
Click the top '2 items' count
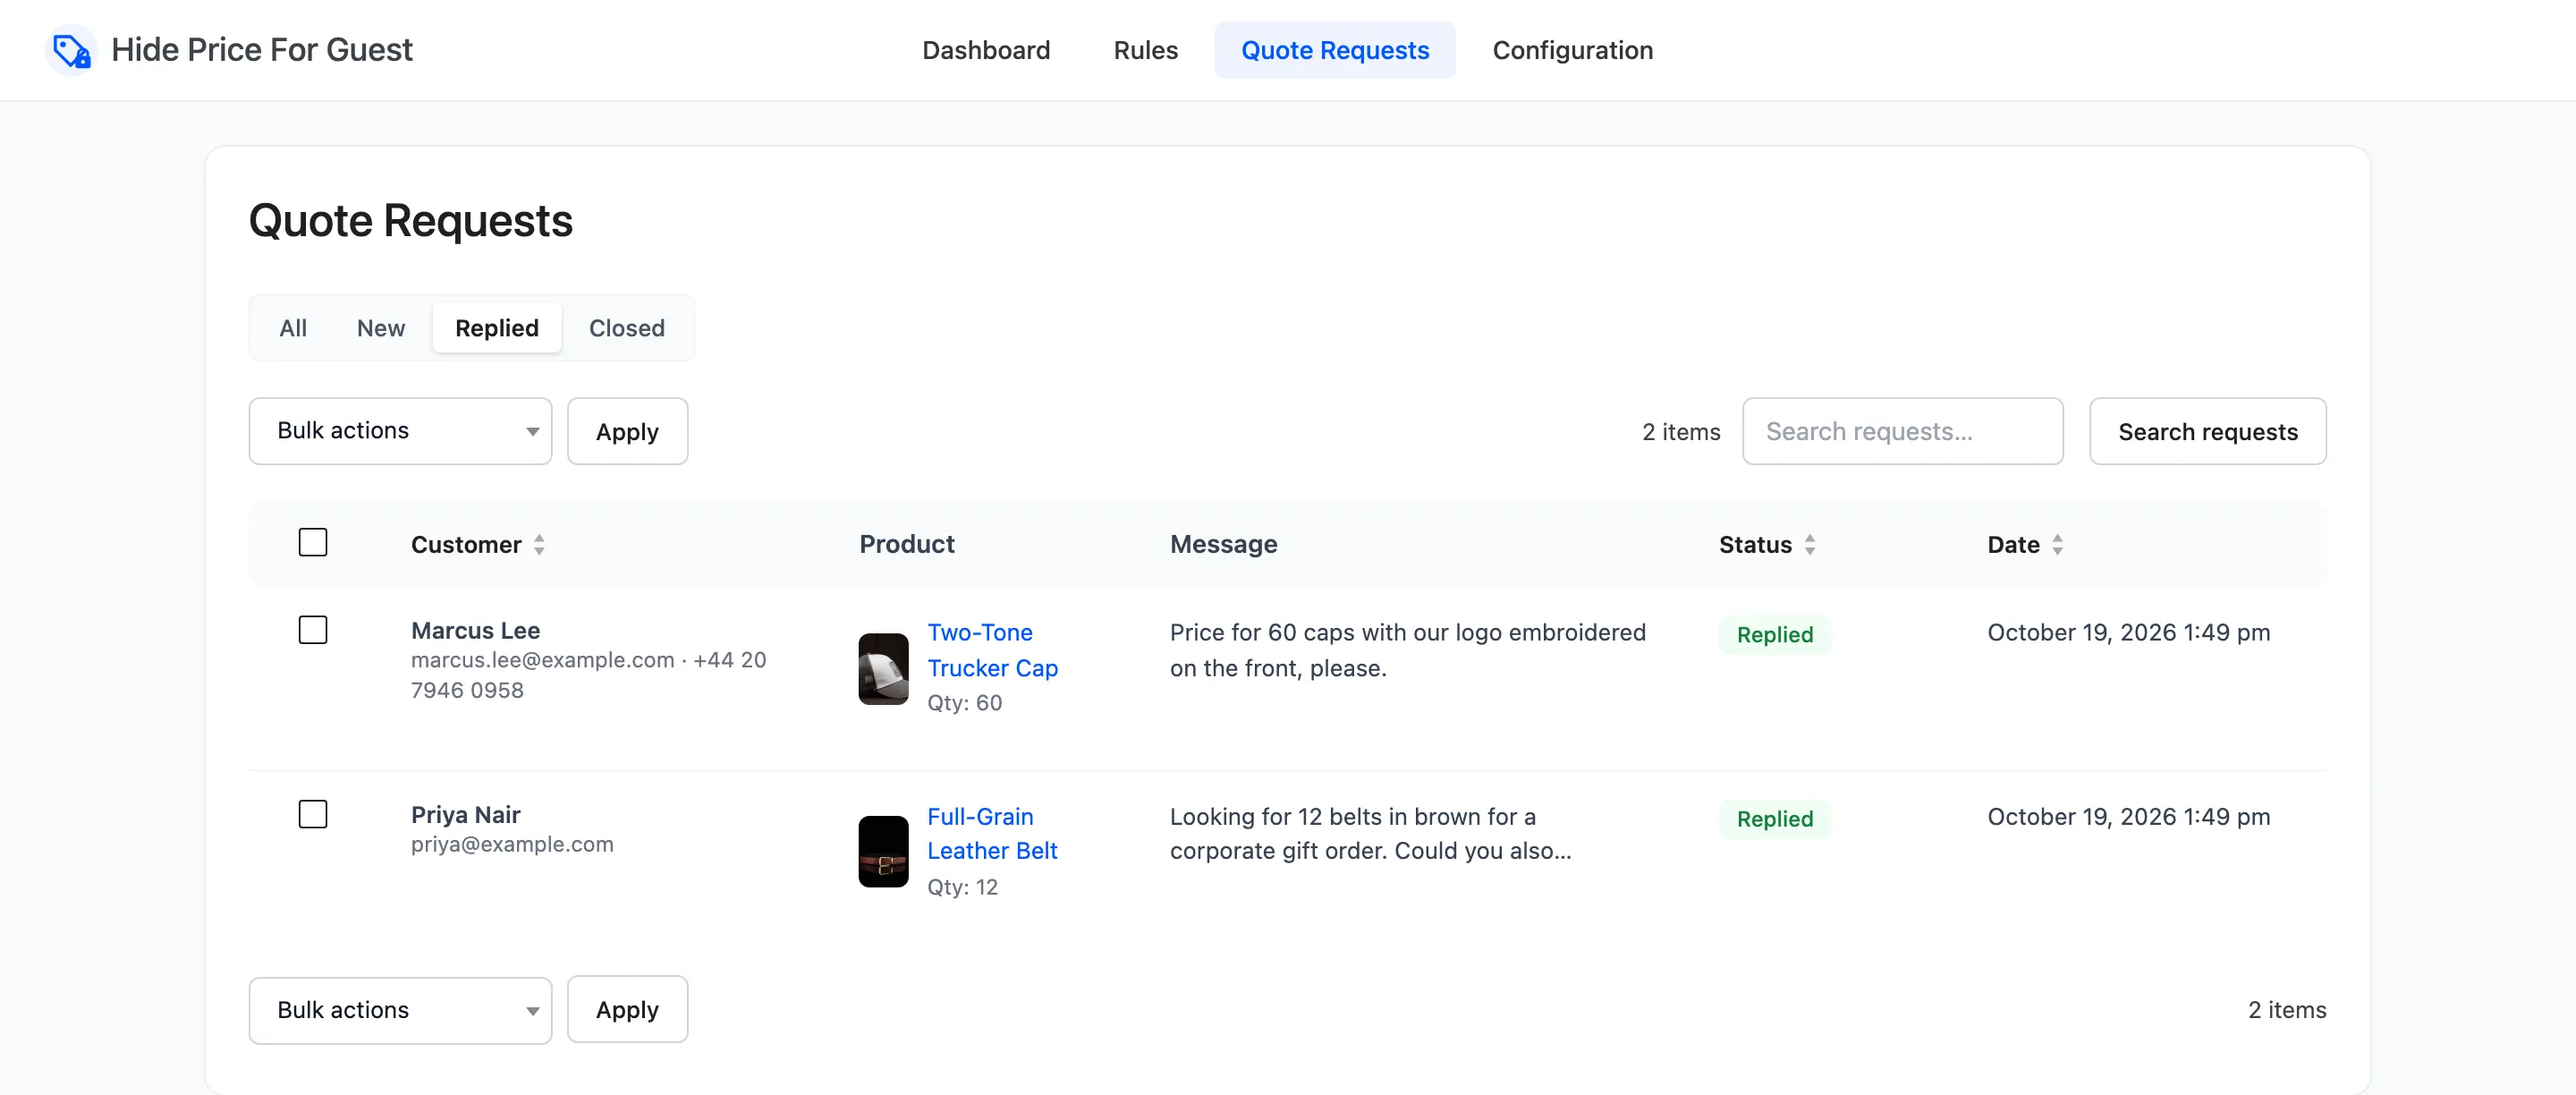coord(1681,432)
